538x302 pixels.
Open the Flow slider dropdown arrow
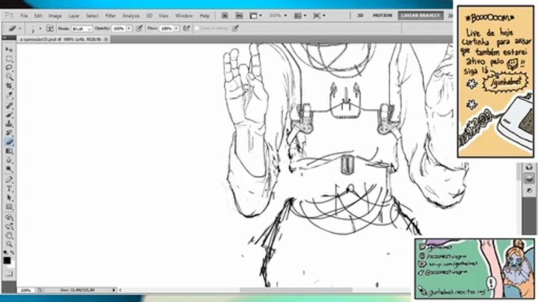177,29
